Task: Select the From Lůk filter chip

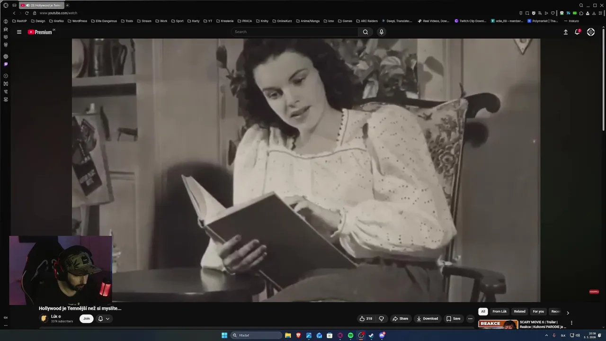Action: point(499,312)
